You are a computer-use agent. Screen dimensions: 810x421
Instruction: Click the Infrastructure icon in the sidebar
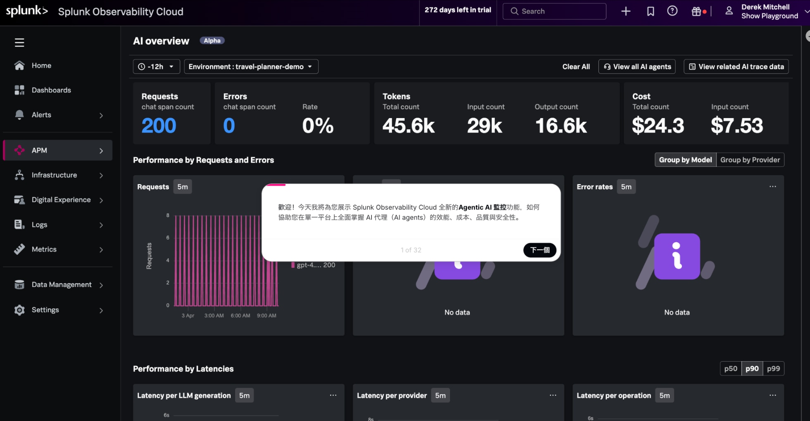19,175
